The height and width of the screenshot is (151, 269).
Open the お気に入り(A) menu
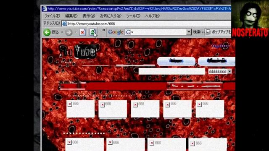pyautogui.click(x=111, y=16)
